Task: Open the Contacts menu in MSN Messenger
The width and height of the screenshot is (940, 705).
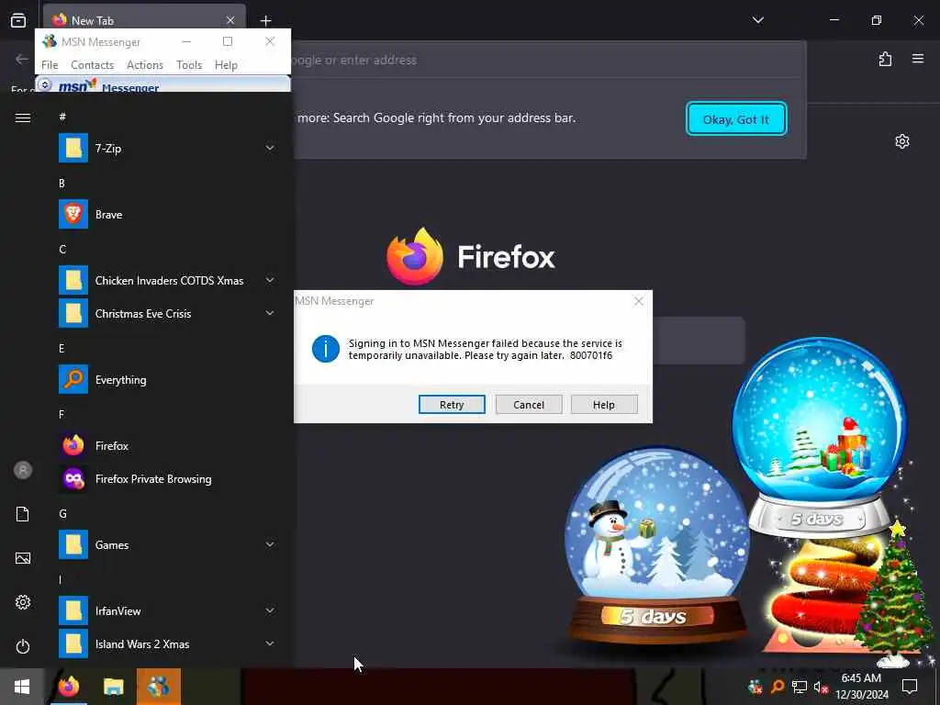Action: coord(93,65)
